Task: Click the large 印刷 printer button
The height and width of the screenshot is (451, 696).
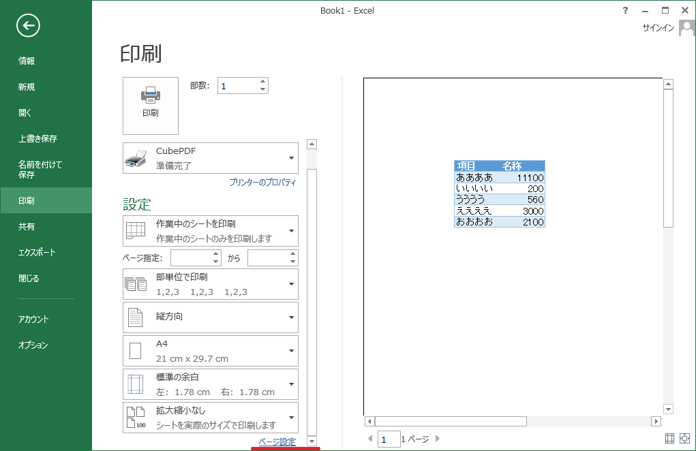Action: click(150, 106)
